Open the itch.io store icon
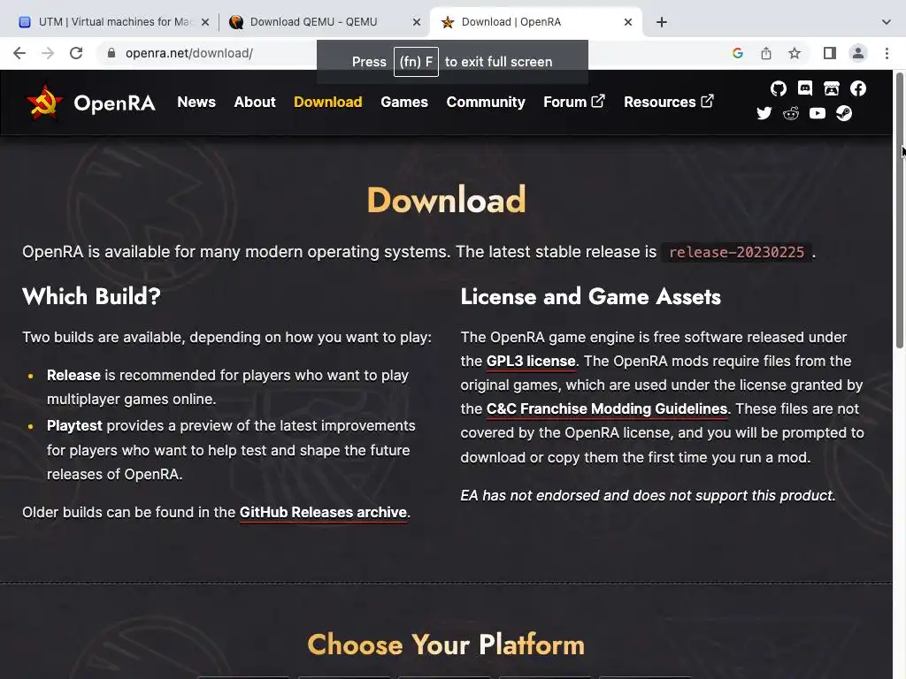The height and width of the screenshot is (679, 906). (x=832, y=88)
